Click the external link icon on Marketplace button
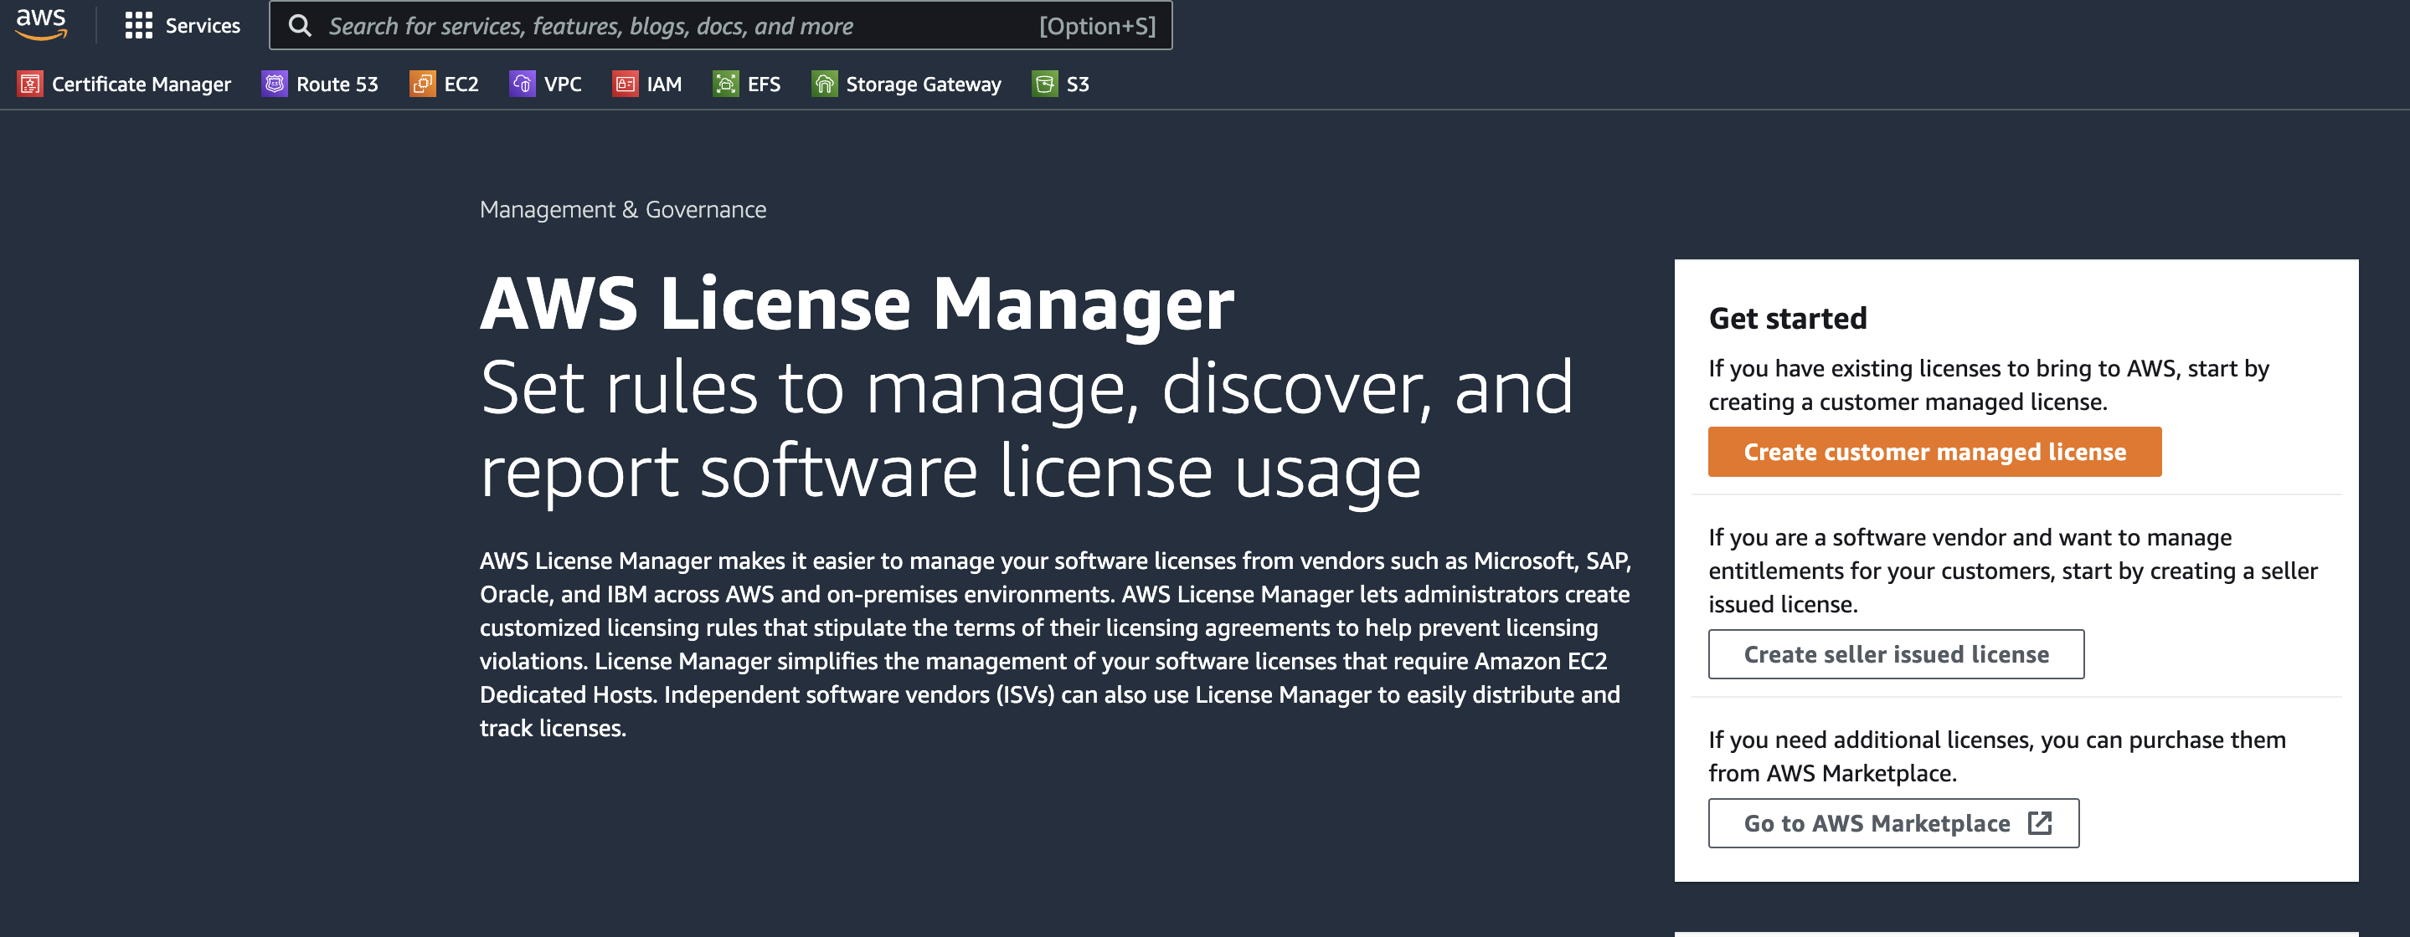 point(2040,823)
